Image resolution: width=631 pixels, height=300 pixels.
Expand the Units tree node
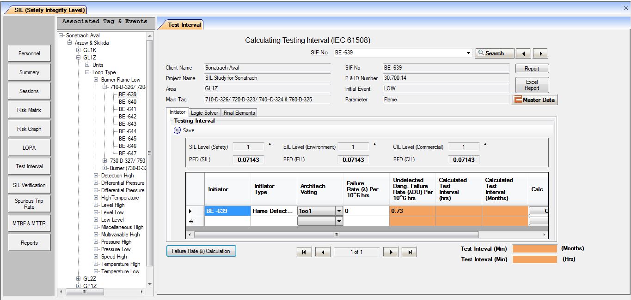point(87,65)
